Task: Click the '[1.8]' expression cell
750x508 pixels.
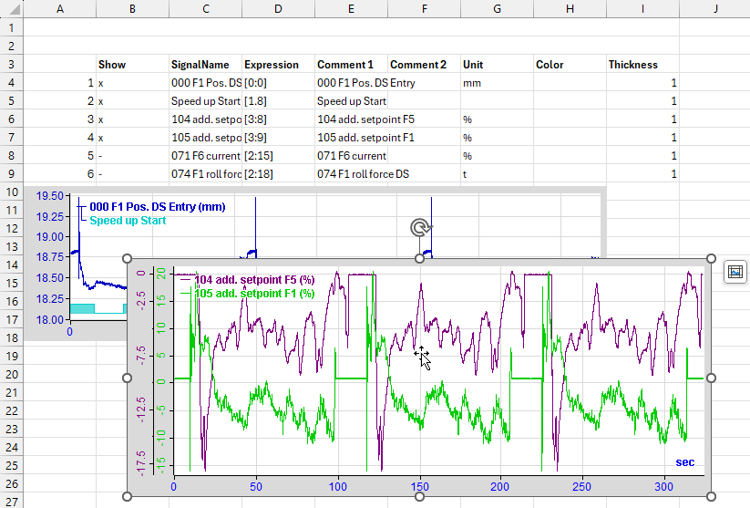Action: click(x=278, y=101)
